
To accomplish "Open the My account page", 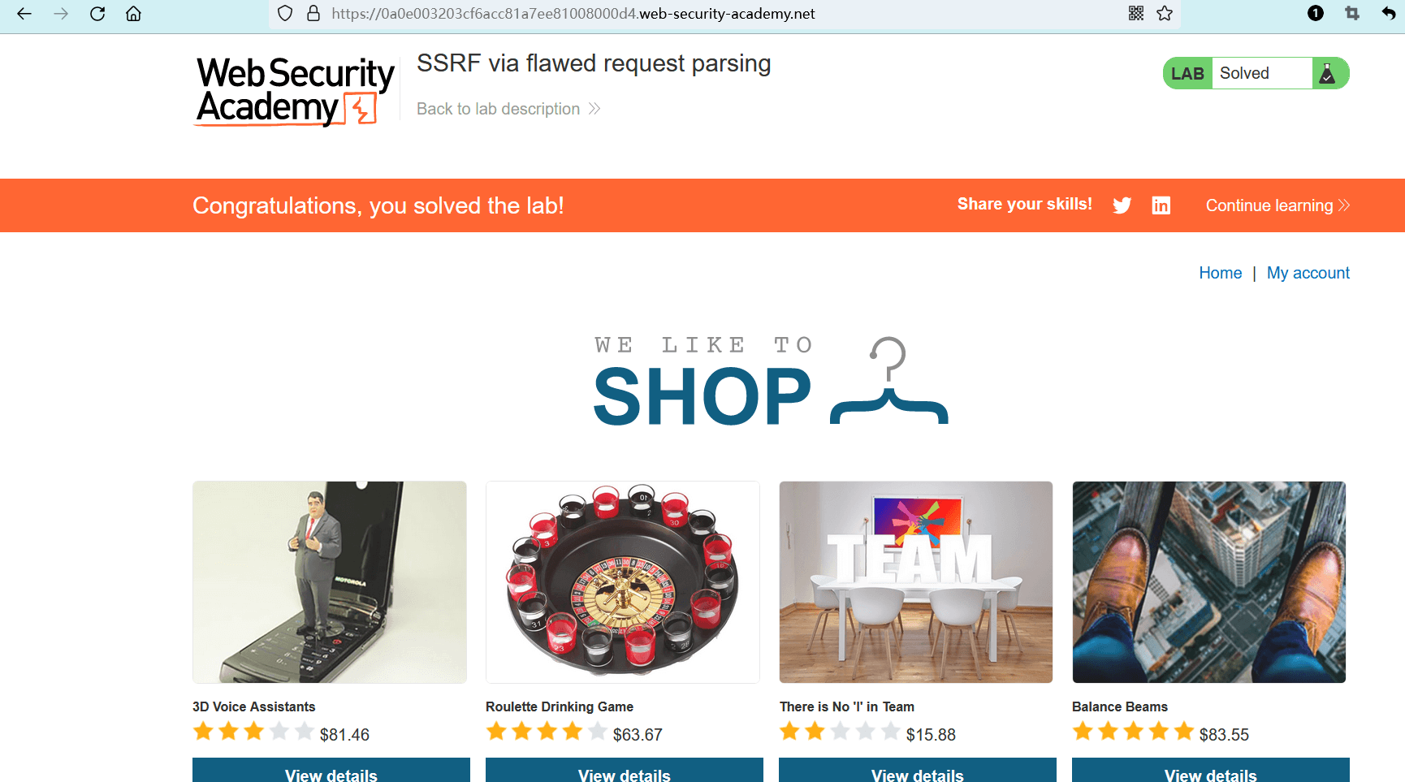I will click(1308, 273).
